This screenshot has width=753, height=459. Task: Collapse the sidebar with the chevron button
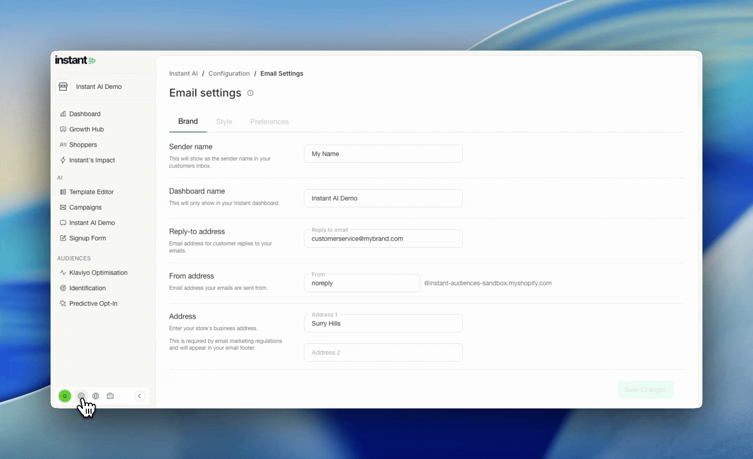click(x=139, y=396)
